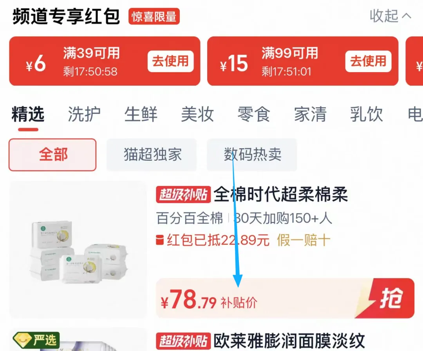Open the 欧莱雅膨润面膜淡纹 product title
This screenshot has width=423, height=351.
[289, 341]
